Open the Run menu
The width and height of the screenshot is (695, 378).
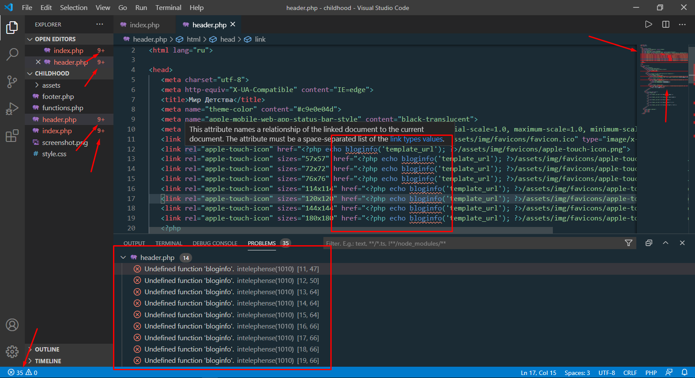pos(141,7)
